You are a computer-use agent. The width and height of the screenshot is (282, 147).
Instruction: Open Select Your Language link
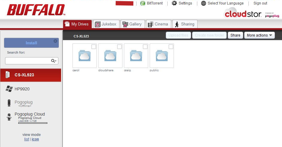tap(225, 3)
